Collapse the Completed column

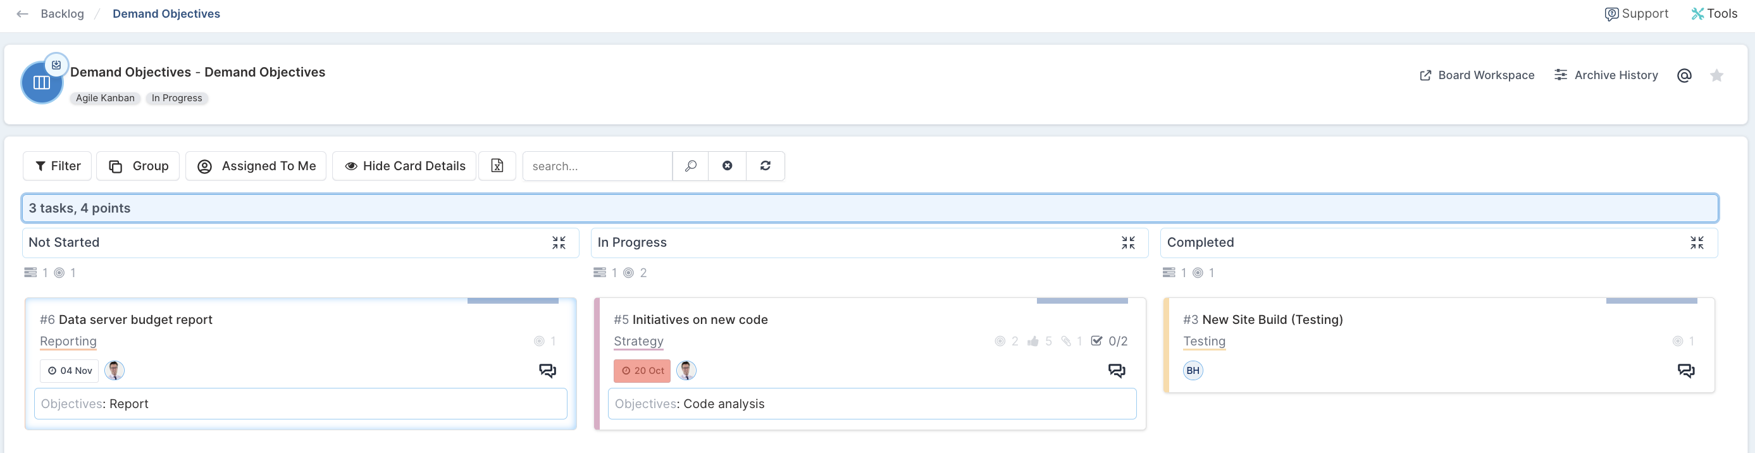[1697, 243]
